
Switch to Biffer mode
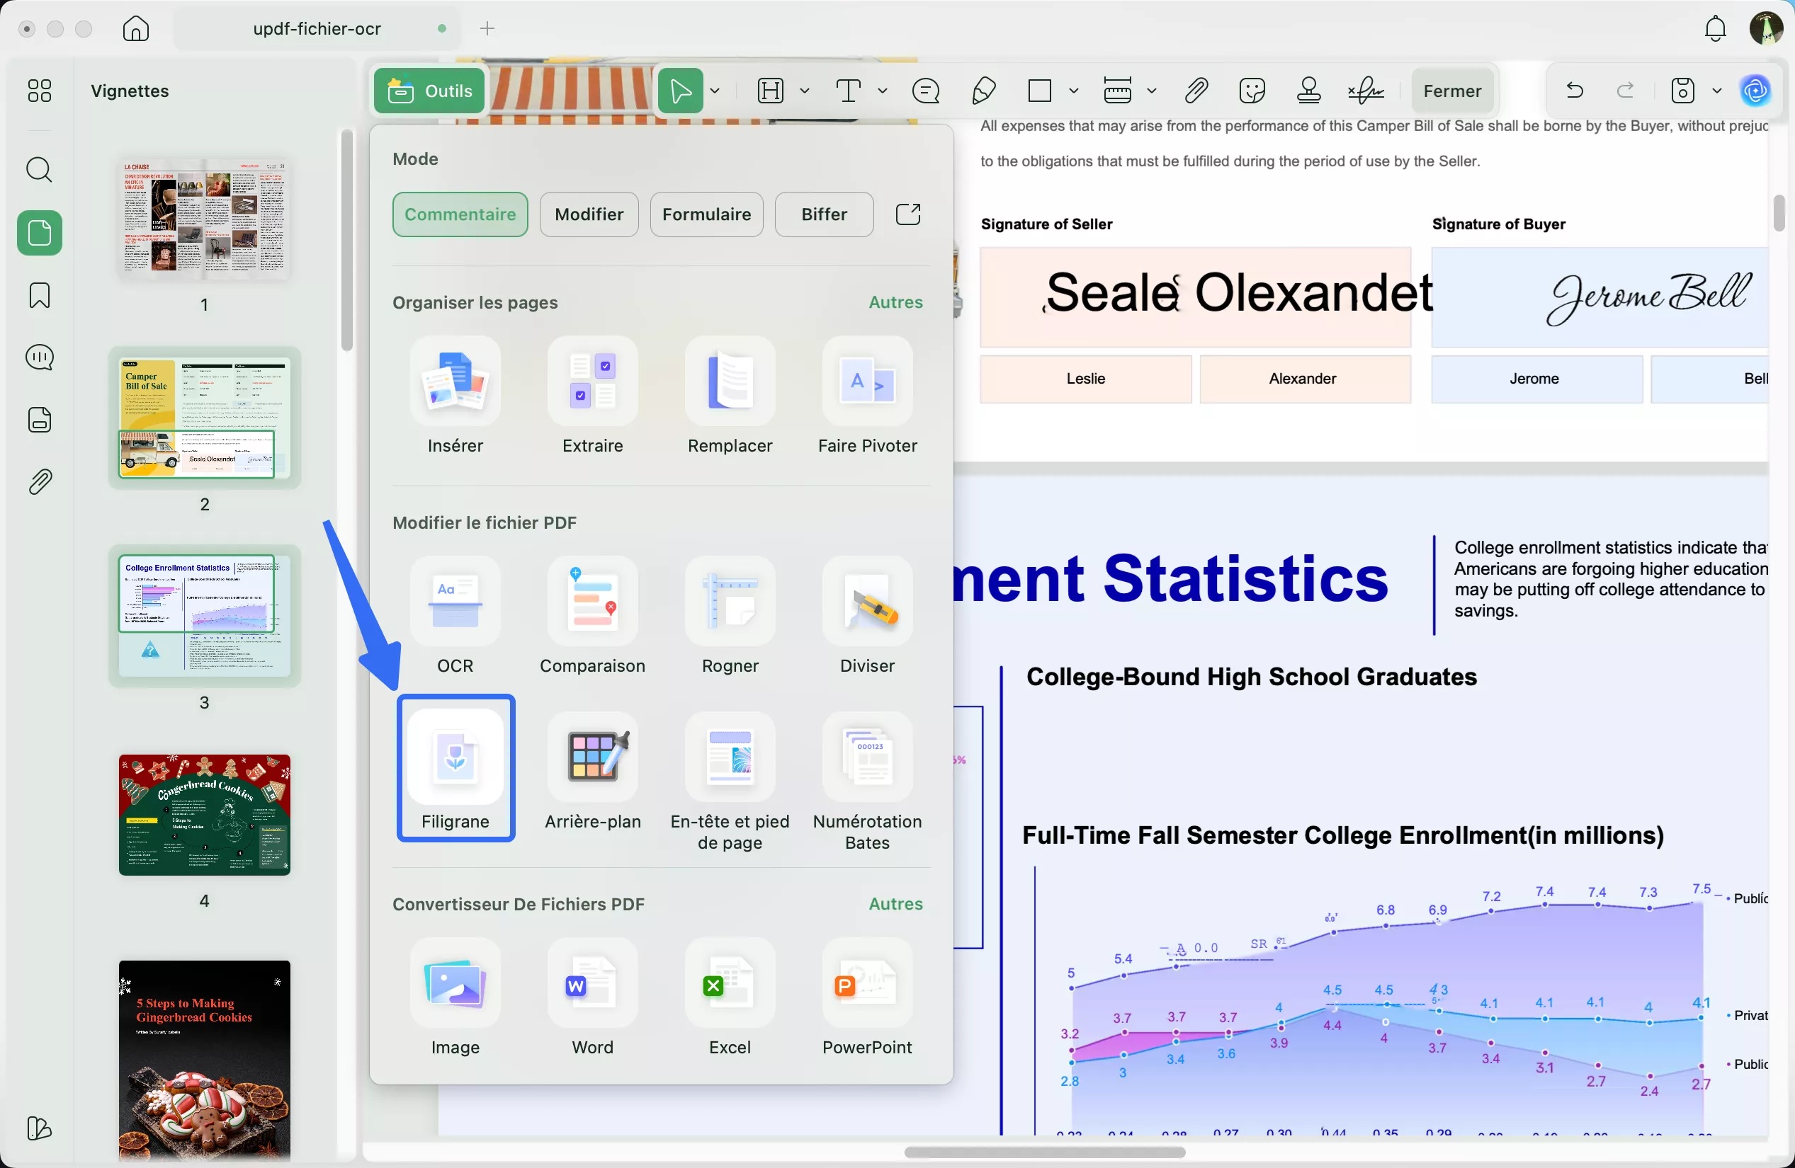tap(824, 214)
